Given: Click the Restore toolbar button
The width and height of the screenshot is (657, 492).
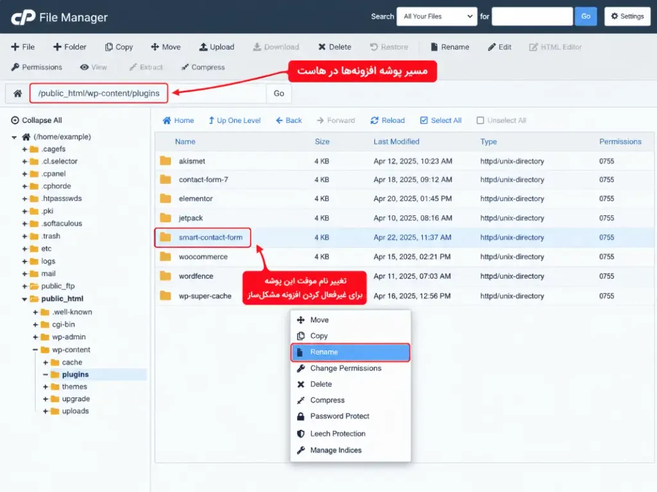Looking at the screenshot, I should point(389,47).
